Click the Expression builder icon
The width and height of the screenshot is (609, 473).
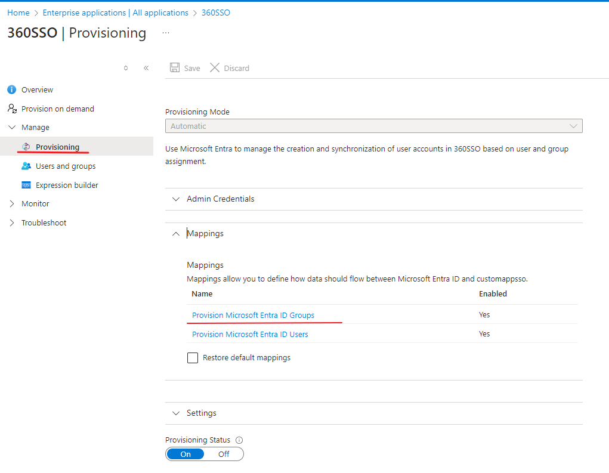[x=26, y=185]
